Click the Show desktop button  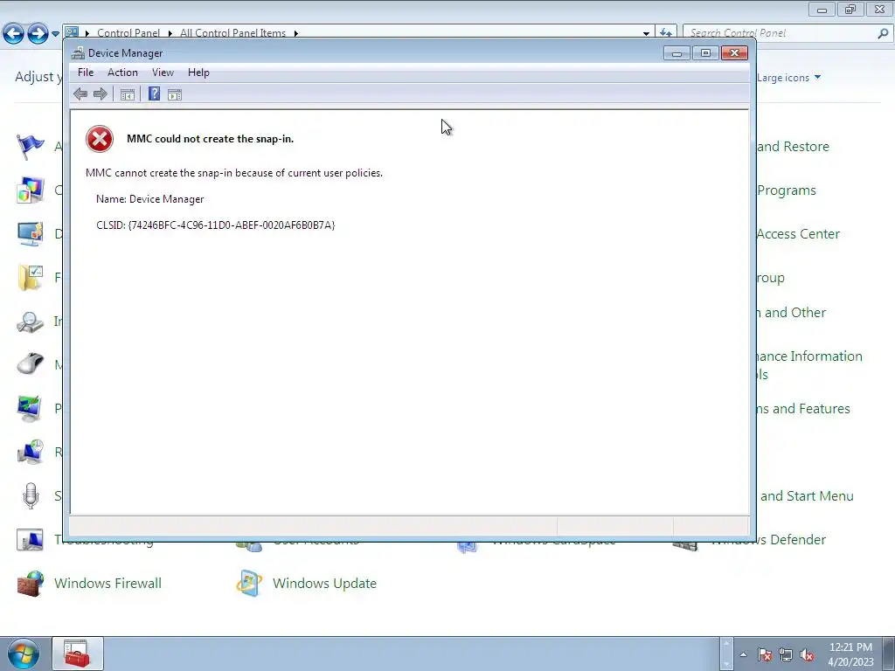tap(889, 654)
